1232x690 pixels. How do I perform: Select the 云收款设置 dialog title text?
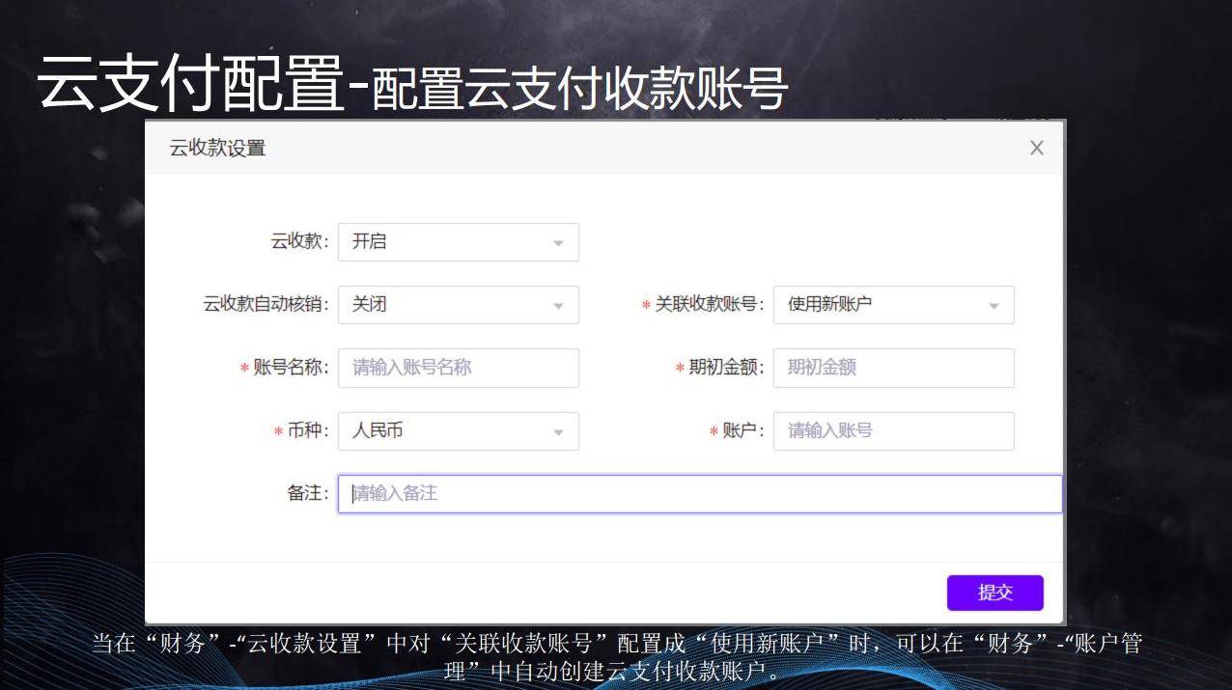click(x=217, y=148)
